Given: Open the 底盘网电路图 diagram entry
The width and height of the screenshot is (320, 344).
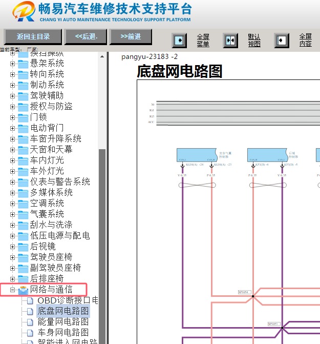Looking at the screenshot, I should click(x=63, y=311).
